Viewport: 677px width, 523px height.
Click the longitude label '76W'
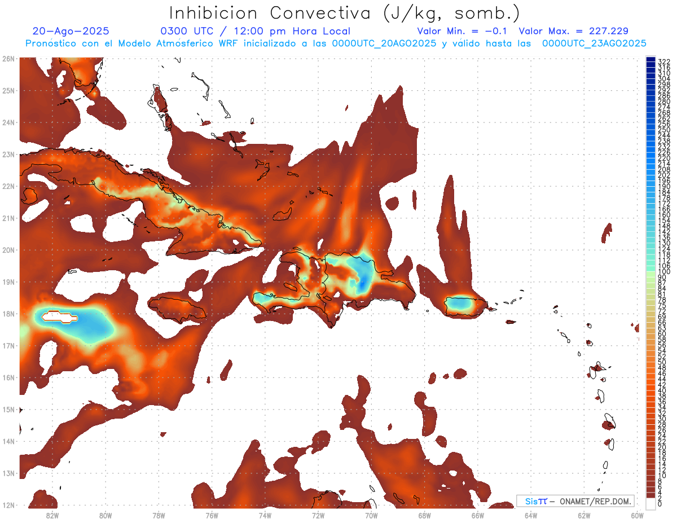coord(212,515)
